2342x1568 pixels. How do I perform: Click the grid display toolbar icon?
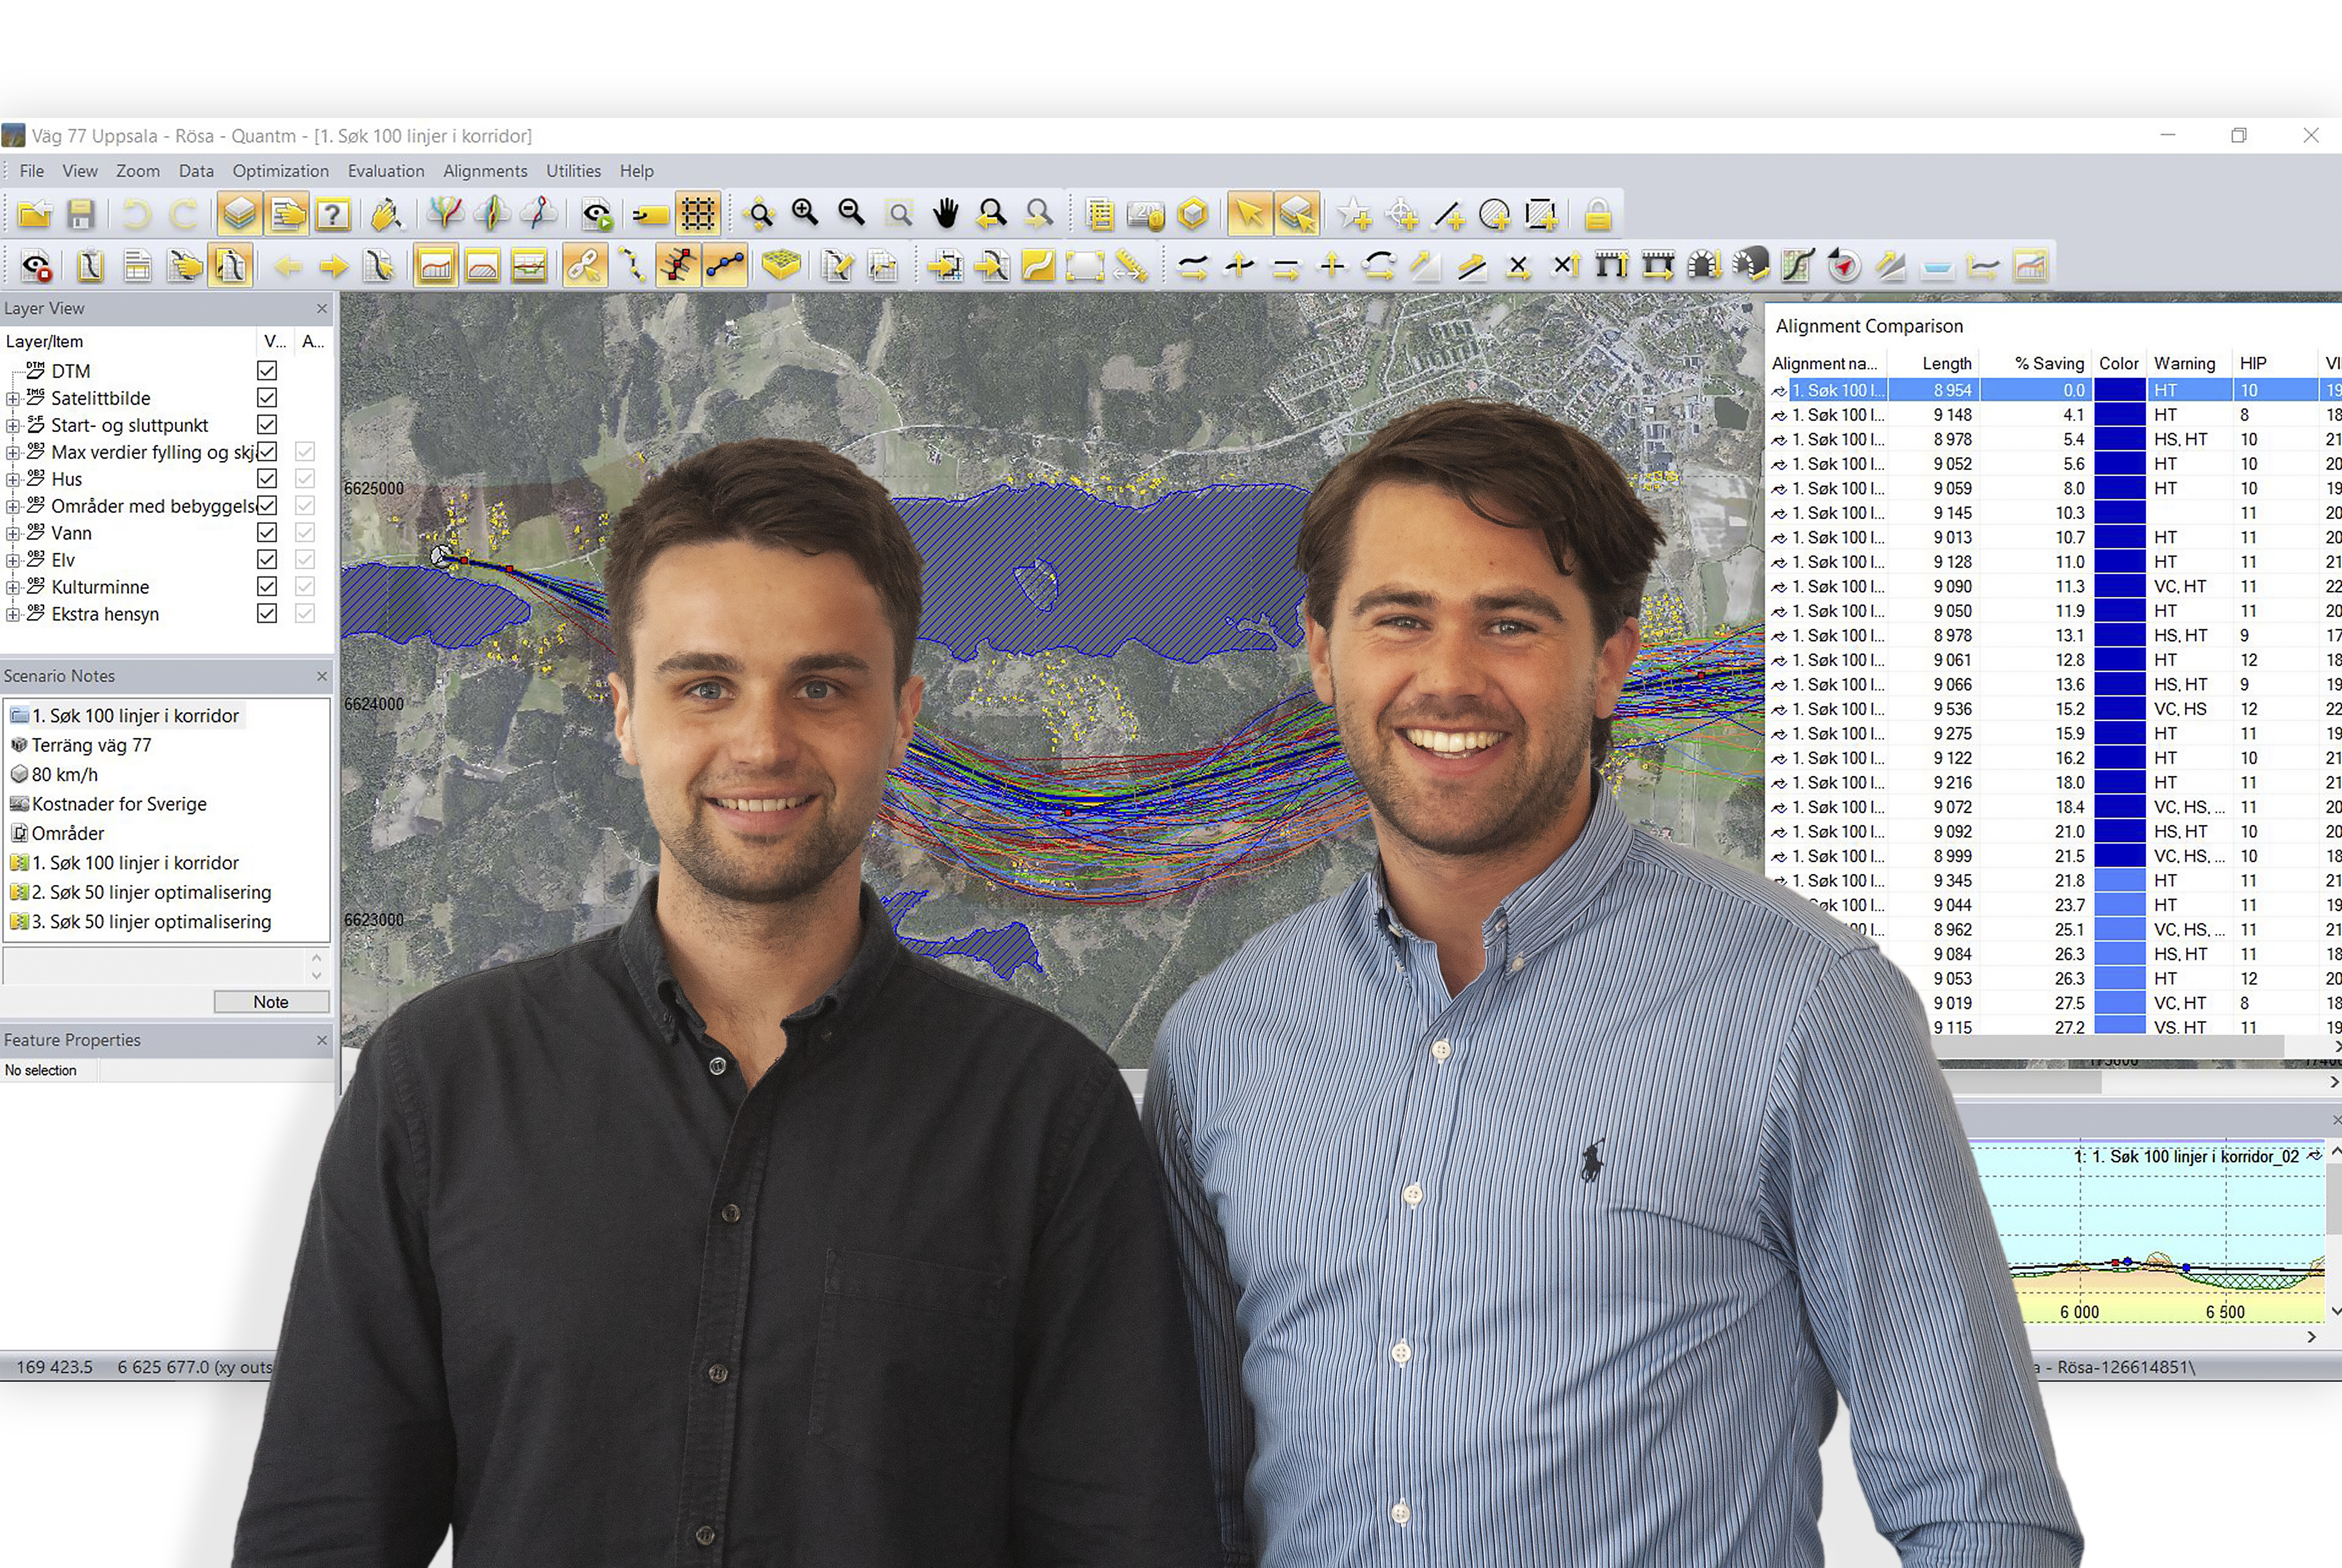698,213
